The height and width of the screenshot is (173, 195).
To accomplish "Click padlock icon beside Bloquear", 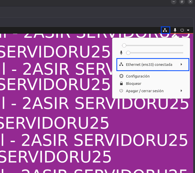I will coord(121,83).
